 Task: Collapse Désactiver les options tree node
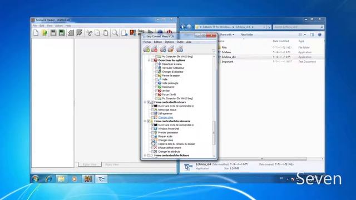[x=149, y=61]
